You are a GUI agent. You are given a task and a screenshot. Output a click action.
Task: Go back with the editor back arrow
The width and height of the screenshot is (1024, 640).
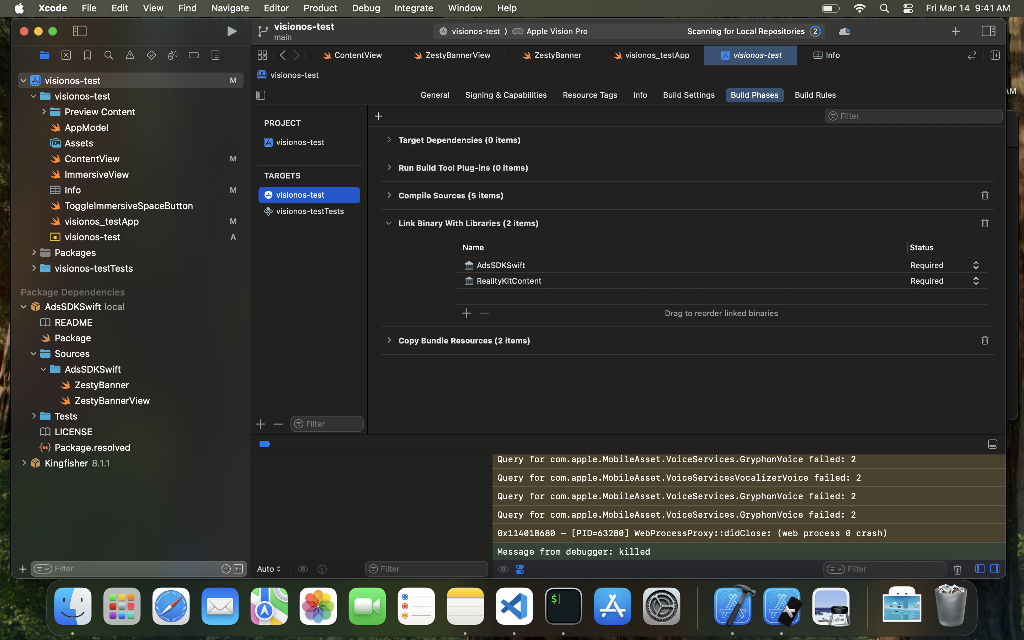tap(283, 55)
